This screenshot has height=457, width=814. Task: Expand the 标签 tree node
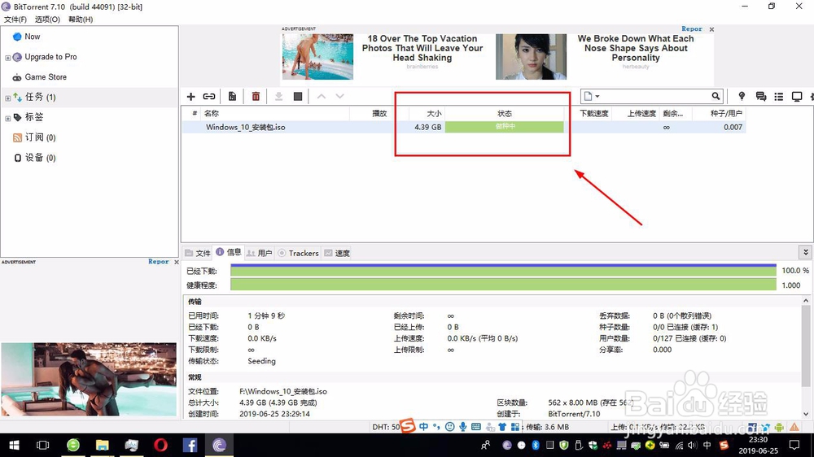pos(8,118)
